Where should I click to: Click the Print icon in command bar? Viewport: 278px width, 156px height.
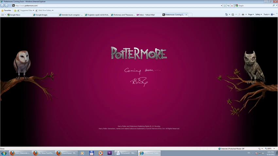[243, 14]
